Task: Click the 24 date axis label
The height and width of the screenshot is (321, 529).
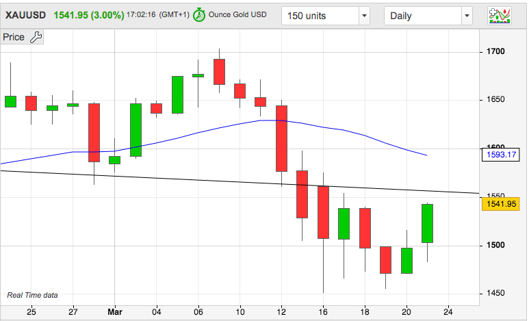Action: [448, 312]
